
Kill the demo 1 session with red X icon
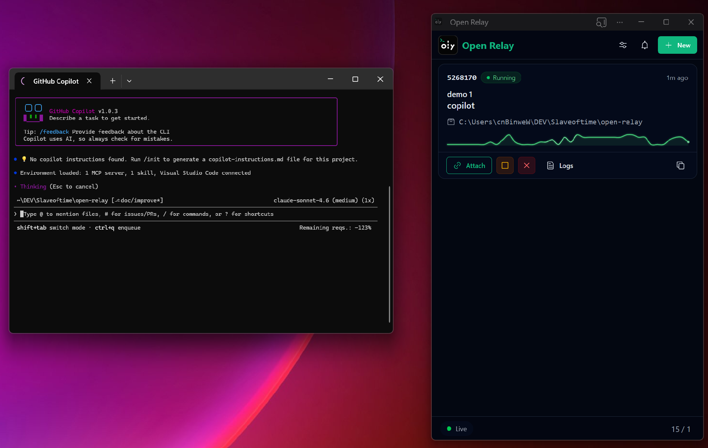click(526, 165)
